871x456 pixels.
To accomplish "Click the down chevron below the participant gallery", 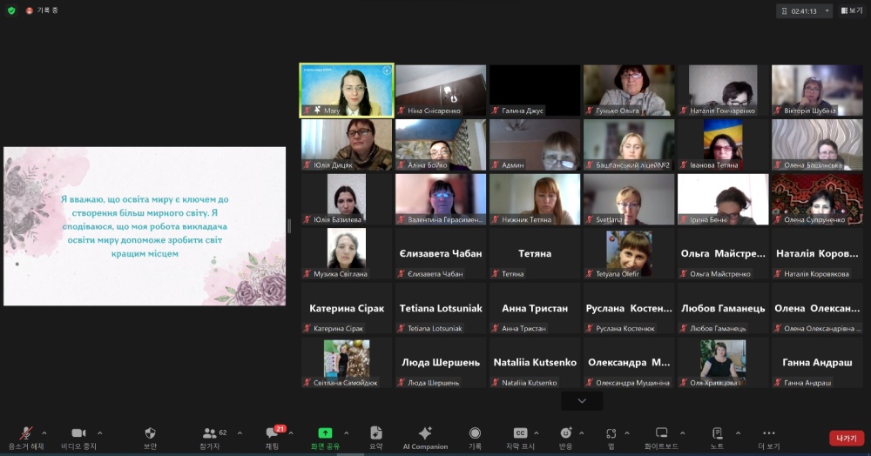I will (582, 400).
